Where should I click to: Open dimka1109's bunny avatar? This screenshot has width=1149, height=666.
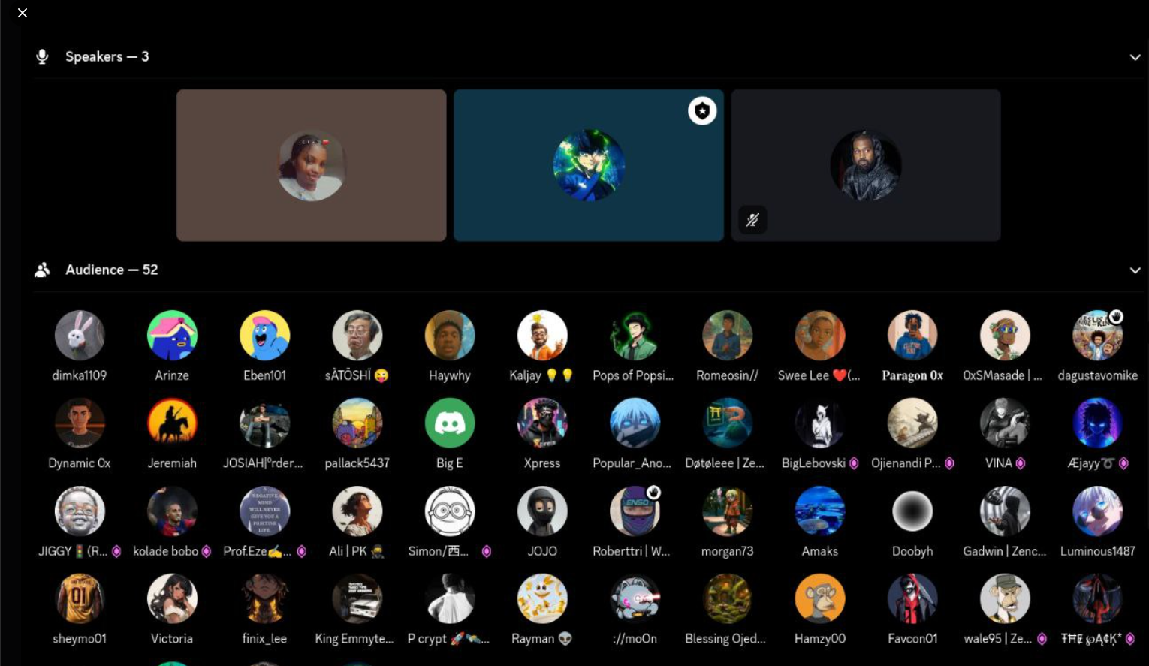click(80, 336)
